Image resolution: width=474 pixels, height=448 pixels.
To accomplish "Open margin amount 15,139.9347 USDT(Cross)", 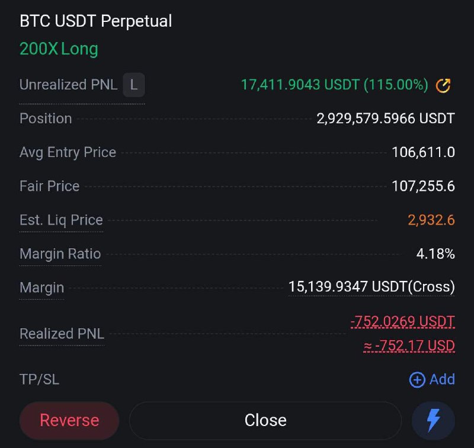I will (371, 287).
